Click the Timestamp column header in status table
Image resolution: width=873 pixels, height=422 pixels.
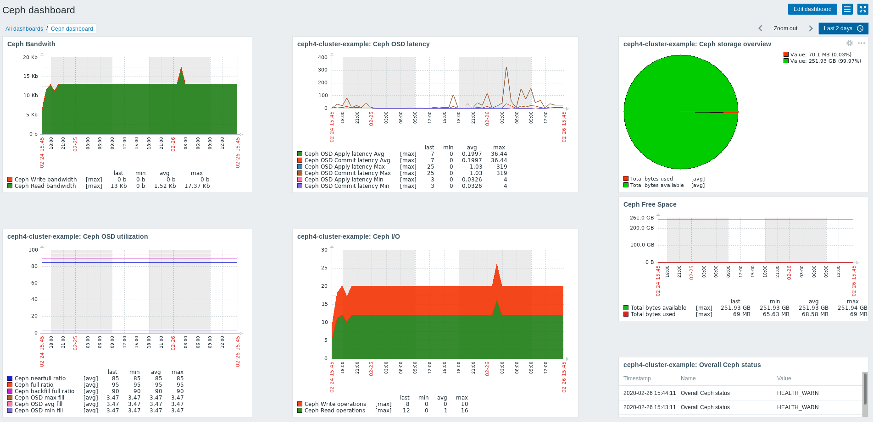[637, 378]
